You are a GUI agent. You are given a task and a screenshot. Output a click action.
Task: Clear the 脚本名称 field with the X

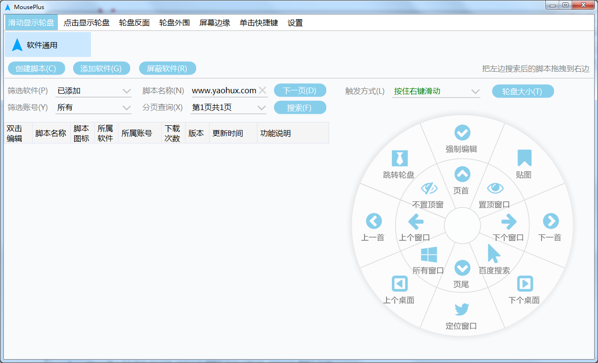262,90
